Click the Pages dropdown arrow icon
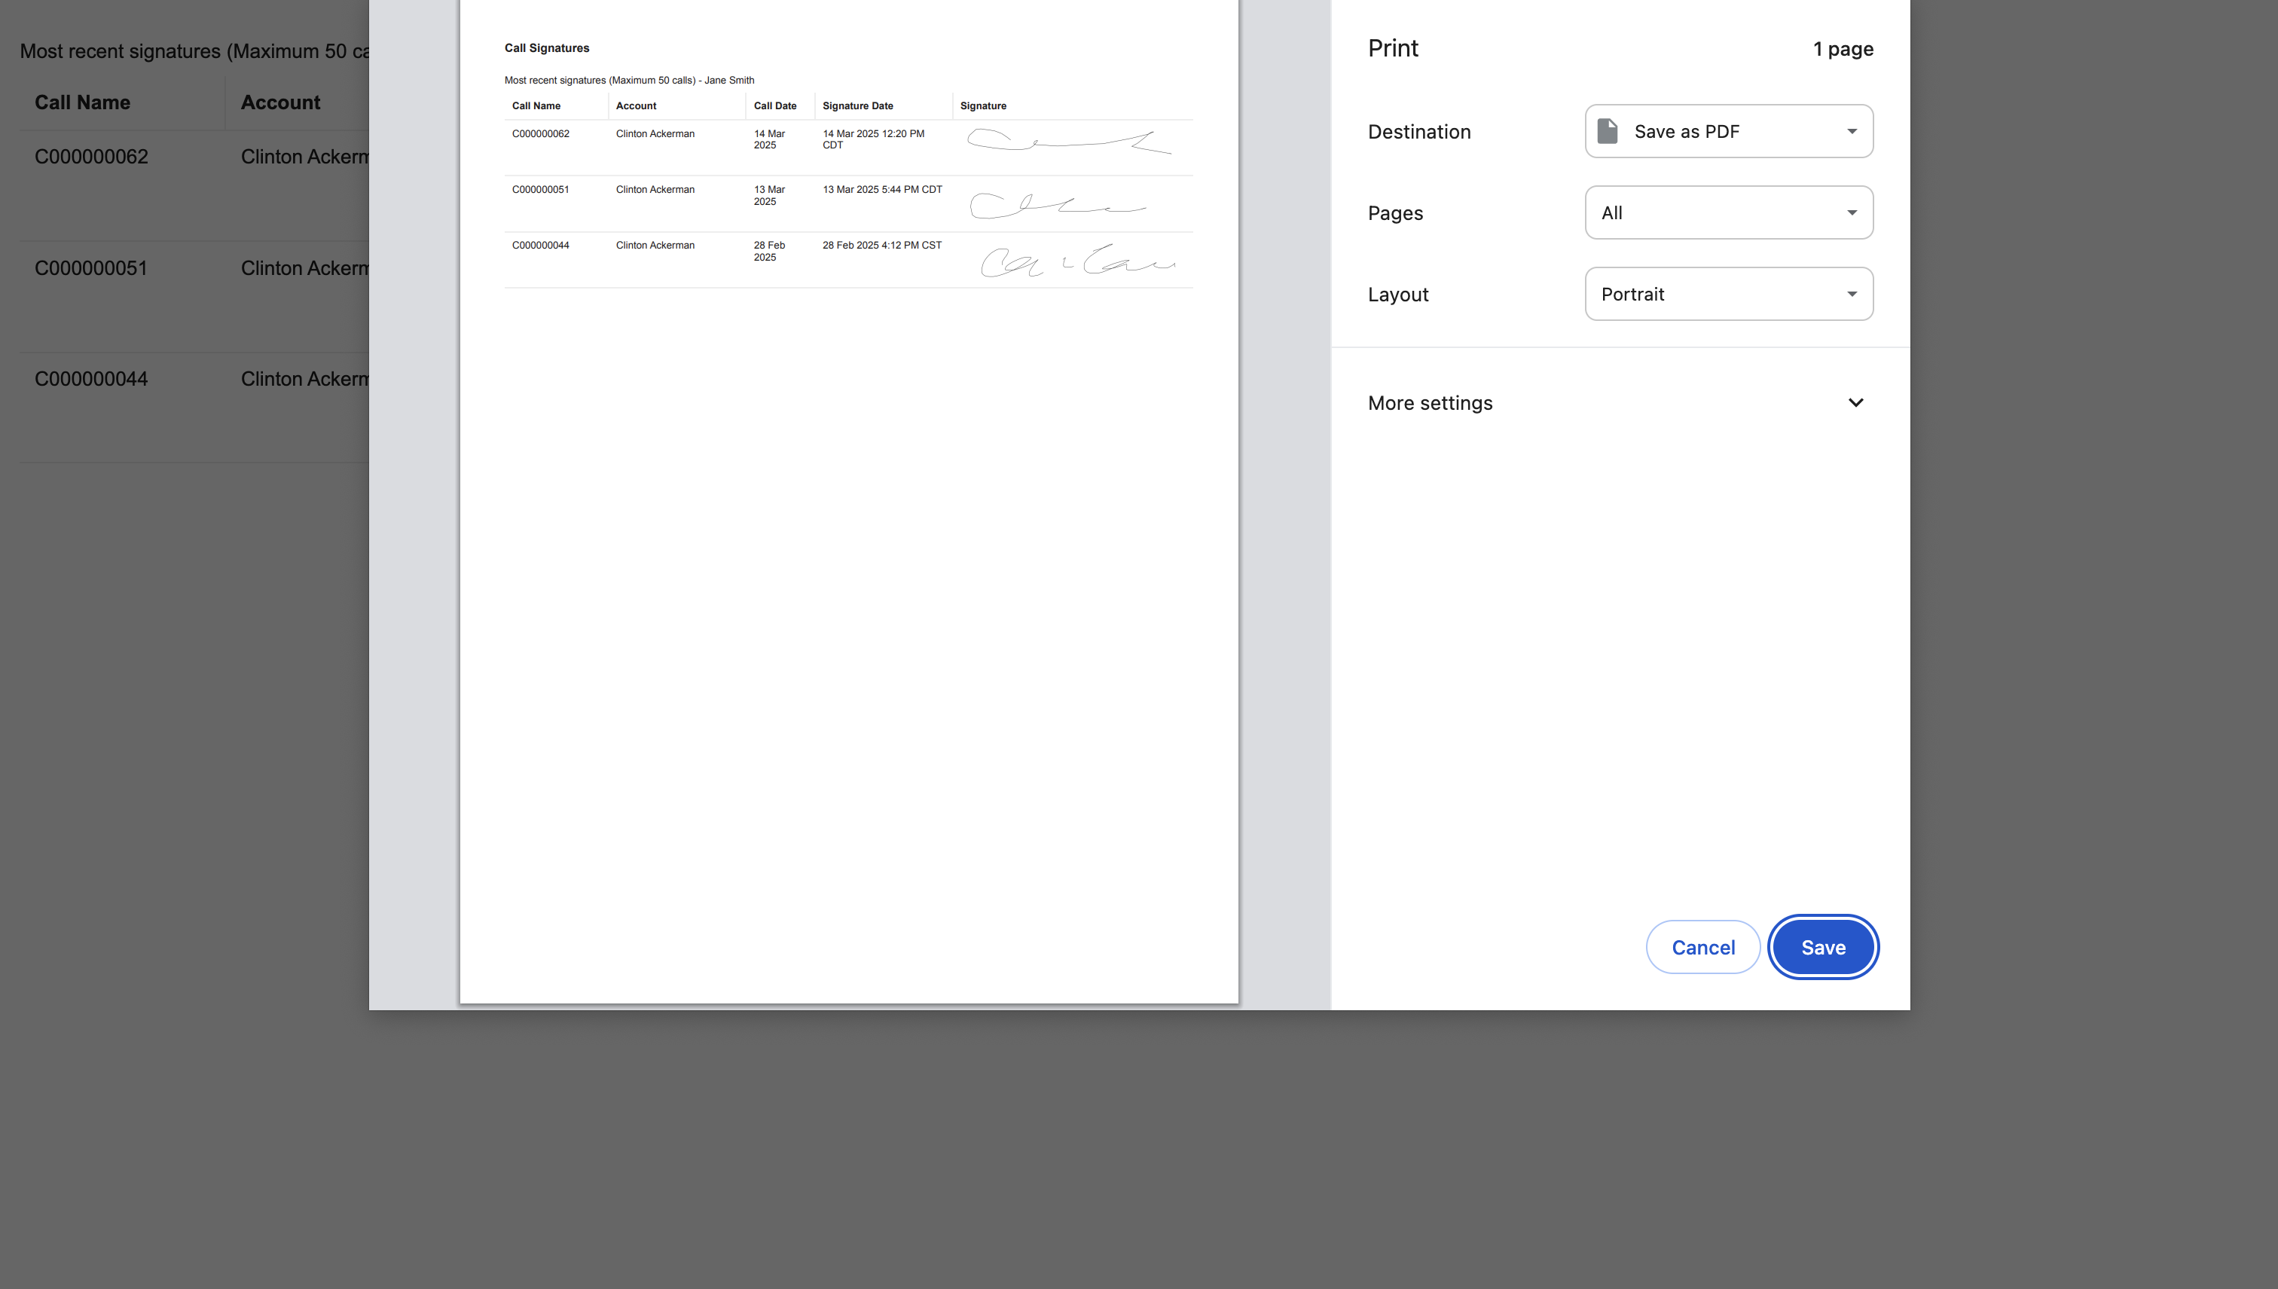The image size is (2278, 1289). click(x=1851, y=212)
